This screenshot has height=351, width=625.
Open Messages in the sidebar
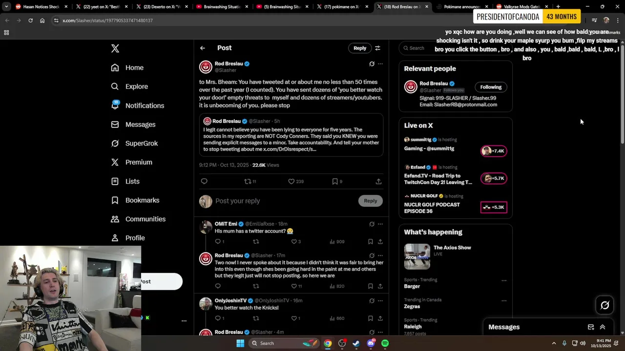pyautogui.click(x=133, y=124)
